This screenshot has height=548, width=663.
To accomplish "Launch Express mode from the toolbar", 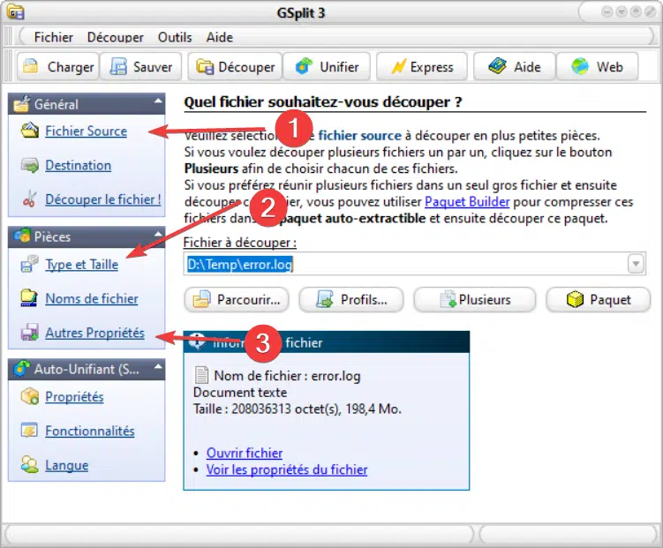I will click(x=422, y=67).
